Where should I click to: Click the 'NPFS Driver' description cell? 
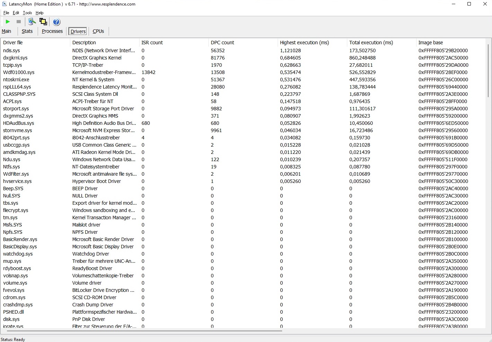85,232
